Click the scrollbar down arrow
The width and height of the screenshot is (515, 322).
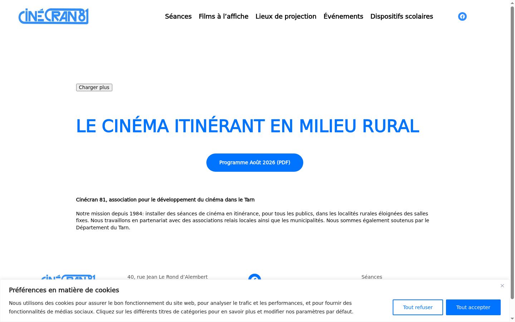pos(512,318)
